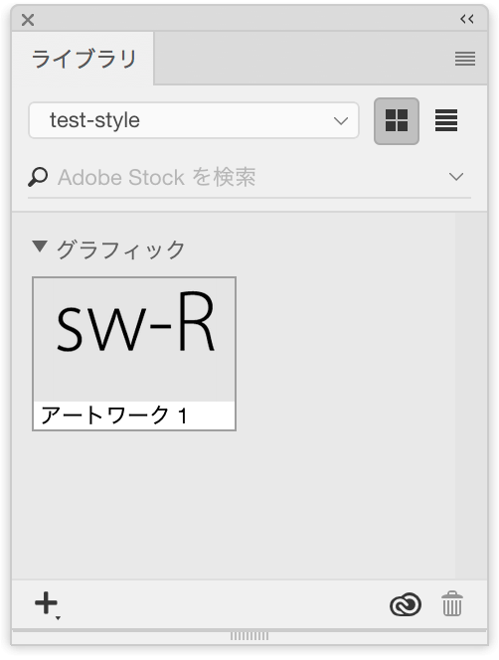Expand the Adobe Stock search filter chevron

coord(456,176)
